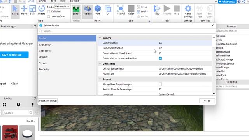
Task: Select the Script Editor settings category
Action: coord(67,44)
